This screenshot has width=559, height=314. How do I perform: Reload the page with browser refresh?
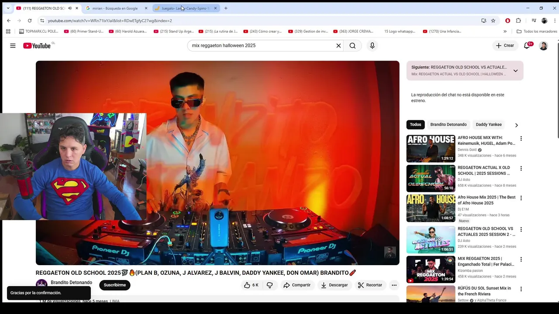point(30,20)
